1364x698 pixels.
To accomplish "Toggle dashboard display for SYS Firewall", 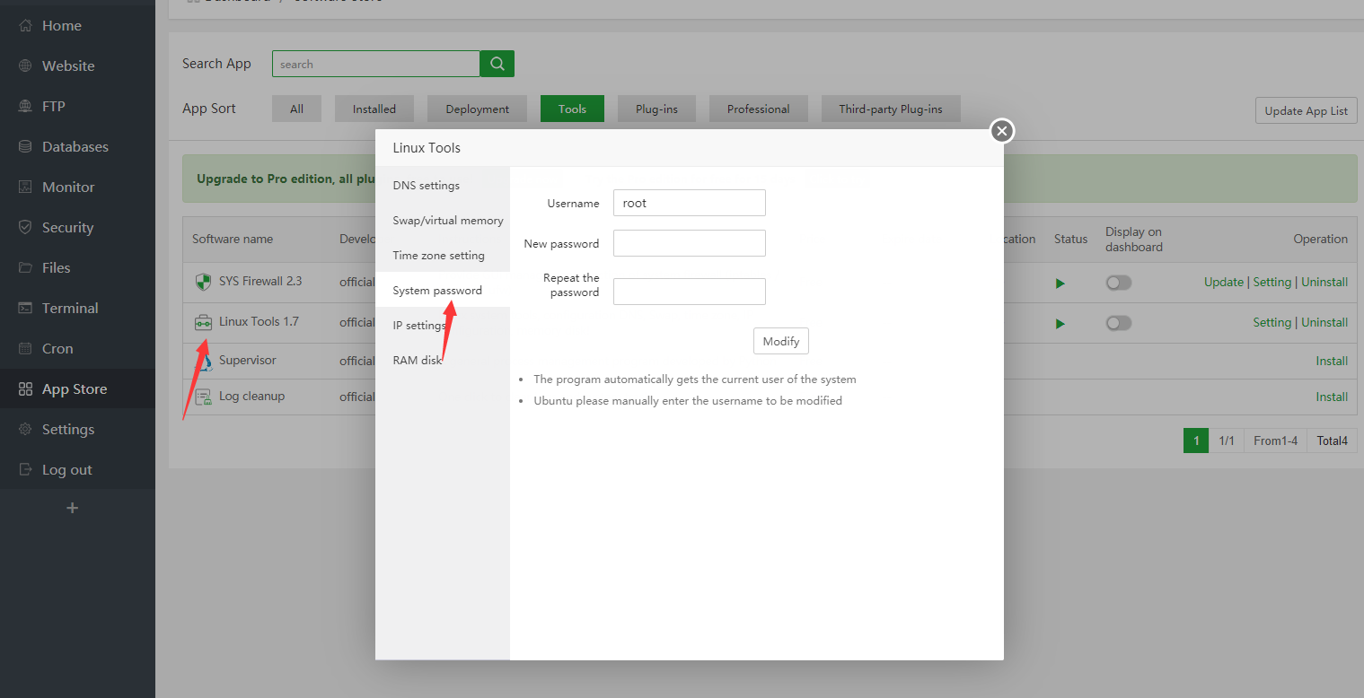I will [1118, 283].
